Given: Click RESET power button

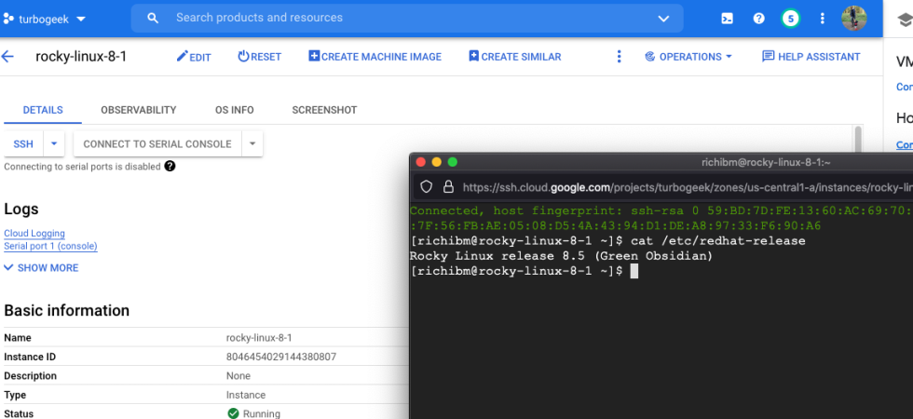Looking at the screenshot, I should pos(260,57).
